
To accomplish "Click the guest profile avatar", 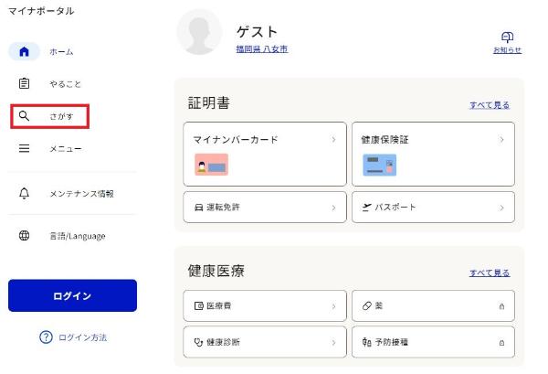I will tap(198, 32).
